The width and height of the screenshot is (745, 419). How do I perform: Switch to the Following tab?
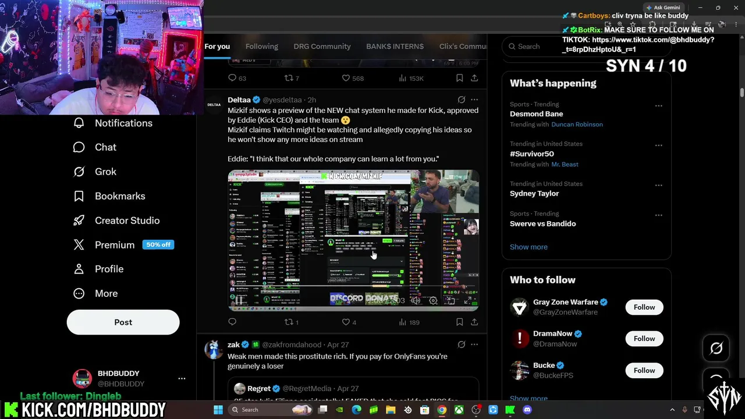coord(261,47)
